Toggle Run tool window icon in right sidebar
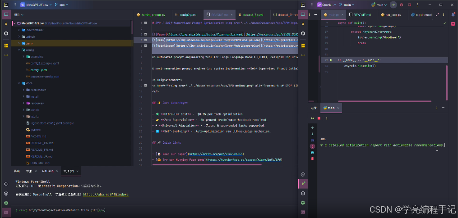This screenshot has width=458, height=218. (303, 184)
